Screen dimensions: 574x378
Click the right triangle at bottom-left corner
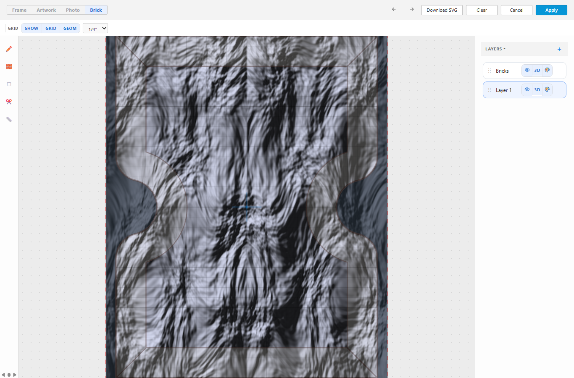(x=15, y=375)
